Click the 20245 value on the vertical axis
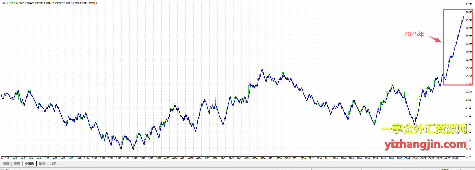475x170 pixels. (469, 12)
